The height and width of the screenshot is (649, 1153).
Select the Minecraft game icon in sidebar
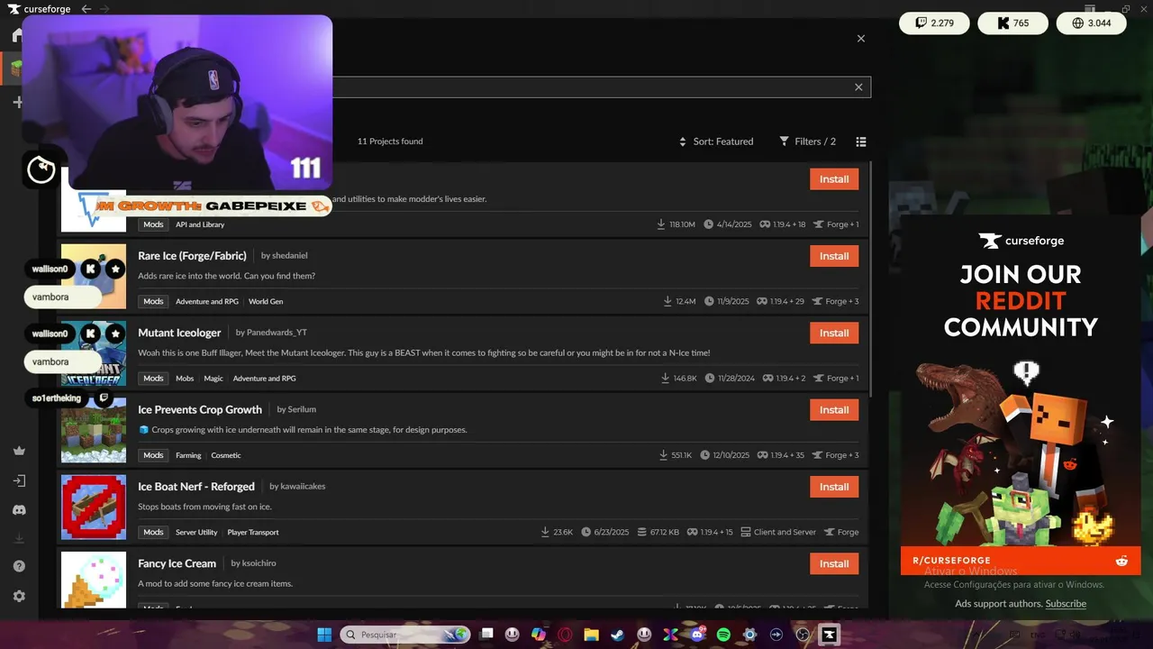[16, 68]
